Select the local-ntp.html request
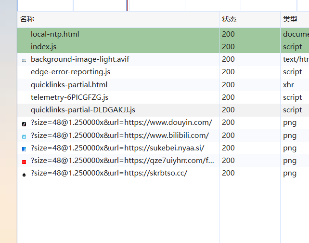The width and height of the screenshot is (309, 243). click(x=55, y=34)
